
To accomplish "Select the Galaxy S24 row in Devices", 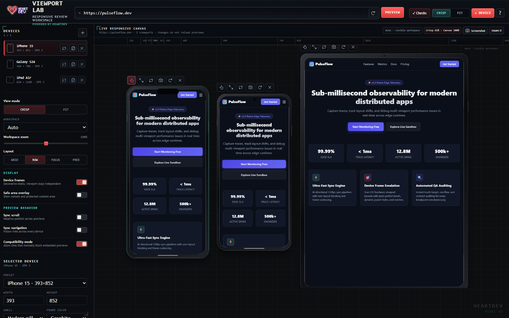I will tap(45, 64).
